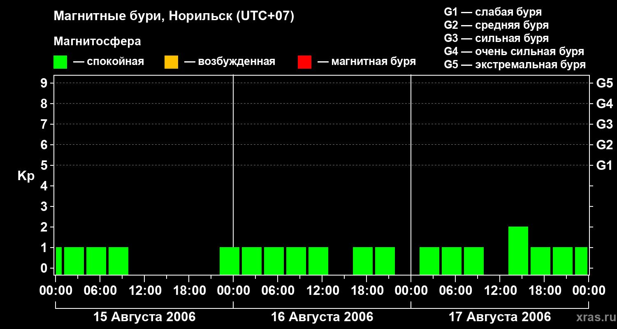Image resolution: width=617 pixels, height=329 pixels.
Task: Click the yellow 'возбужденная' legend swatch
Action: pos(171,62)
